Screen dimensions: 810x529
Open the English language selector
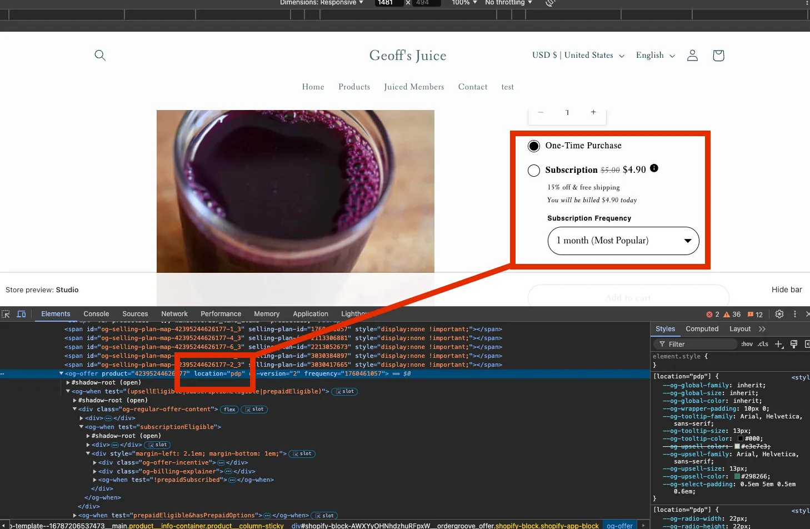tap(656, 55)
